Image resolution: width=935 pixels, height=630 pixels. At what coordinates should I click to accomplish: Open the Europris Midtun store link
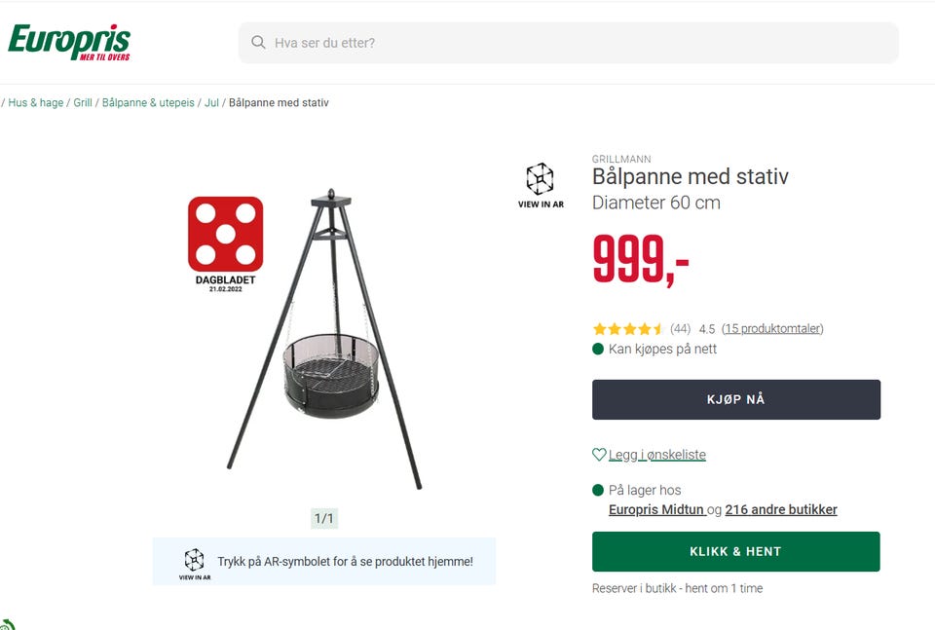655,509
